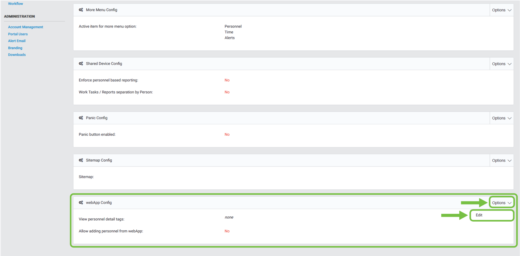Open the Panic Config Options menu
The height and width of the screenshot is (256, 520).
click(x=501, y=118)
